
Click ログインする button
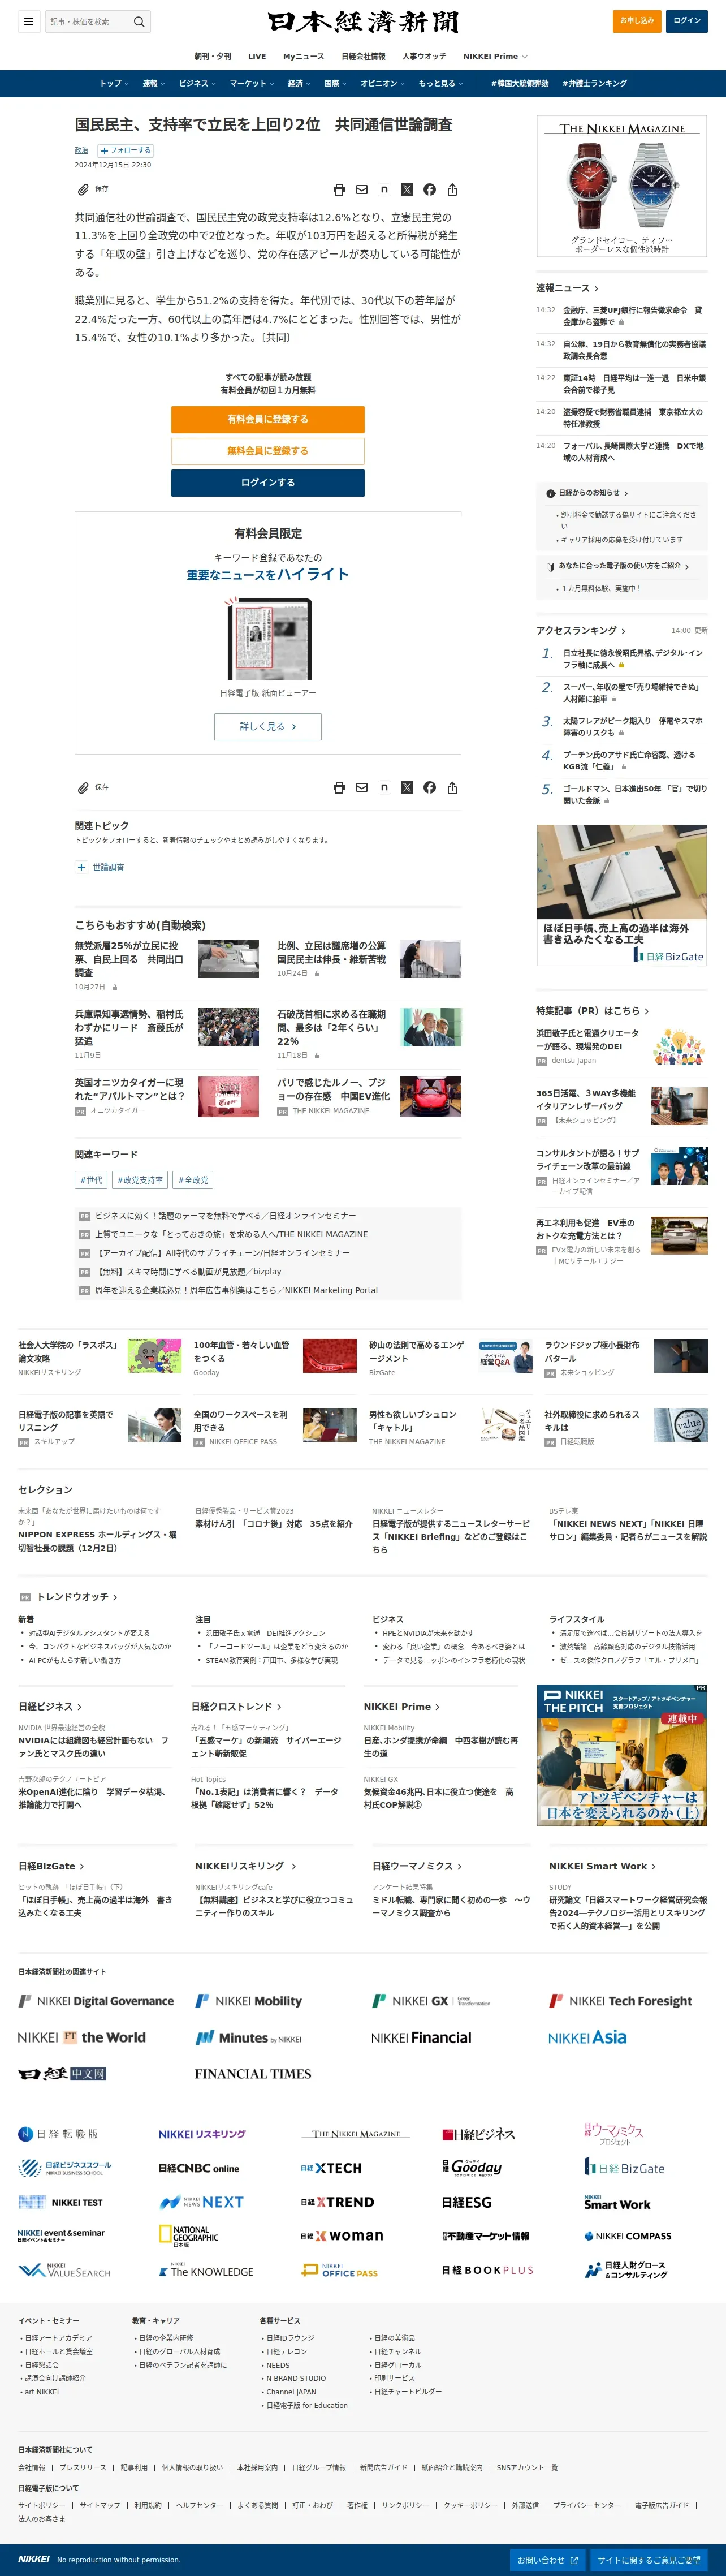pos(268,483)
